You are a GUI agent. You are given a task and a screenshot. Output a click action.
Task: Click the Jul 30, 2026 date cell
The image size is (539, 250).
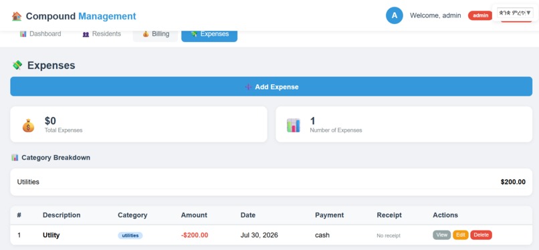tap(259, 235)
